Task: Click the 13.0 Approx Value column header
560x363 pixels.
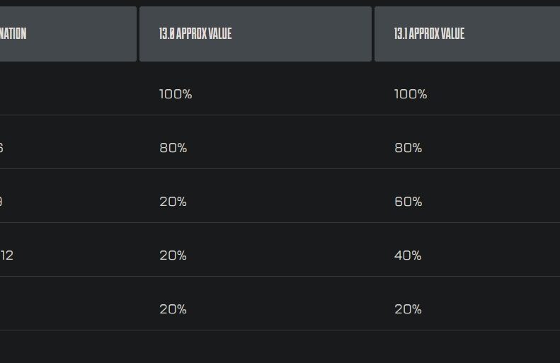Action: (x=256, y=34)
